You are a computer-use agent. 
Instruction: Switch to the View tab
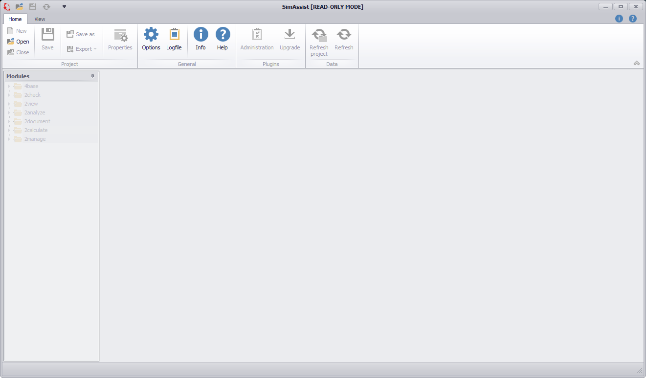40,19
